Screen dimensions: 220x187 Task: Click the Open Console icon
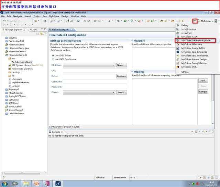203,132
